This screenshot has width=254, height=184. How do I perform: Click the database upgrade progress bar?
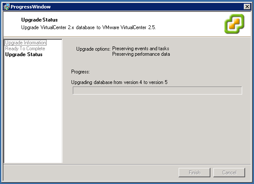(x=157, y=90)
